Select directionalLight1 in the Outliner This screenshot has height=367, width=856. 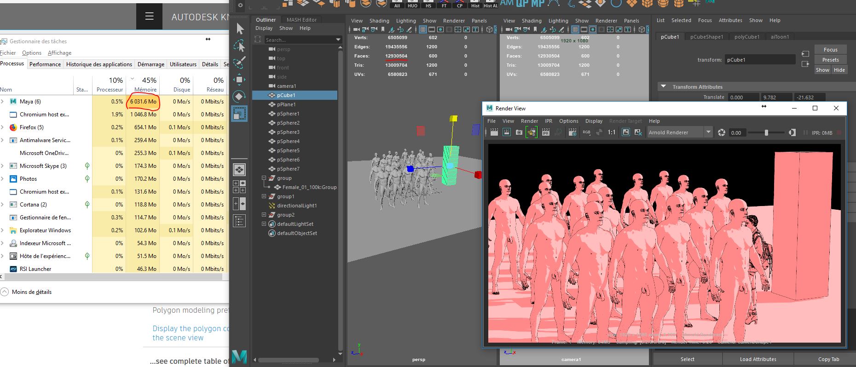(296, 206)
